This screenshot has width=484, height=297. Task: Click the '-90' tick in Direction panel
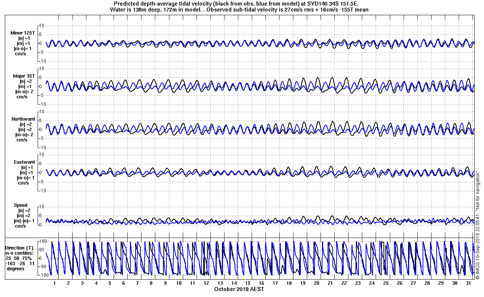point(42,267)
